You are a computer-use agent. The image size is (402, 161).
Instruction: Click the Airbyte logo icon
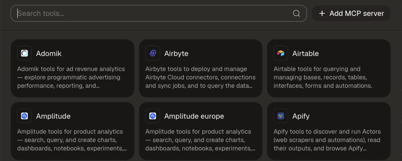pos(152,53)
